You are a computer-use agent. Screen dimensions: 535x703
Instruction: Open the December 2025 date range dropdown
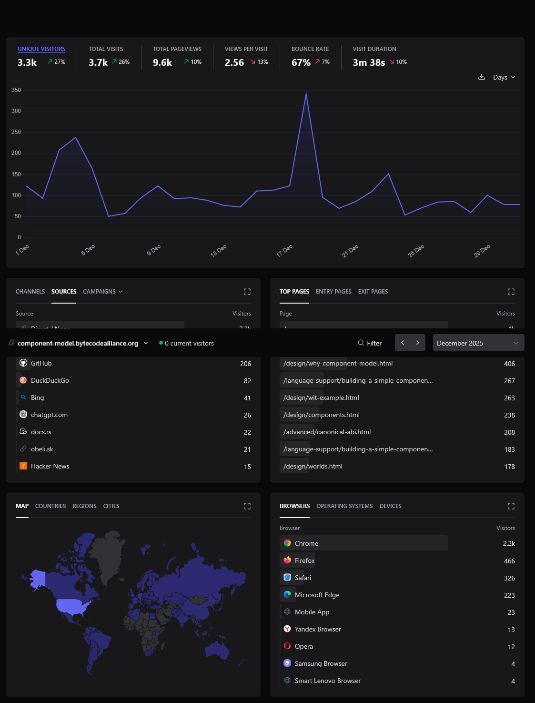pos(478,343)
